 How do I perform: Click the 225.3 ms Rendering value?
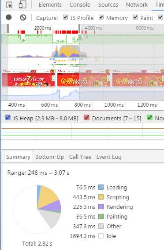click(84, 207)
